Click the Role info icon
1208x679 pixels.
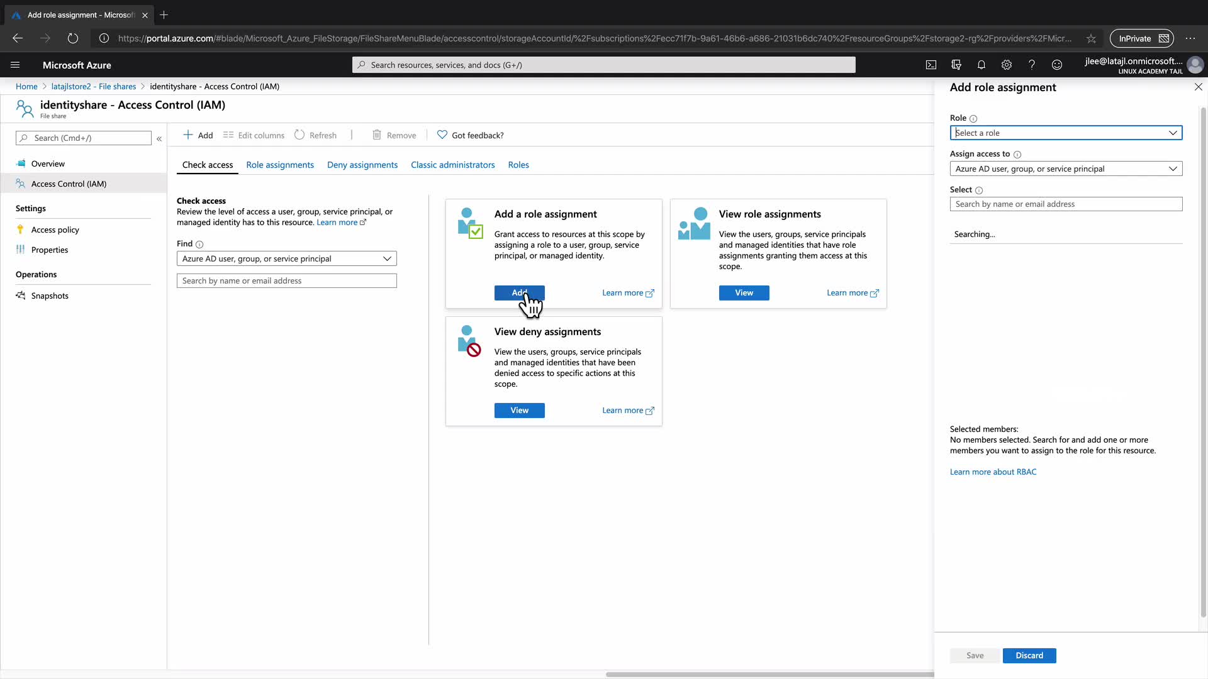coord(973,119)
